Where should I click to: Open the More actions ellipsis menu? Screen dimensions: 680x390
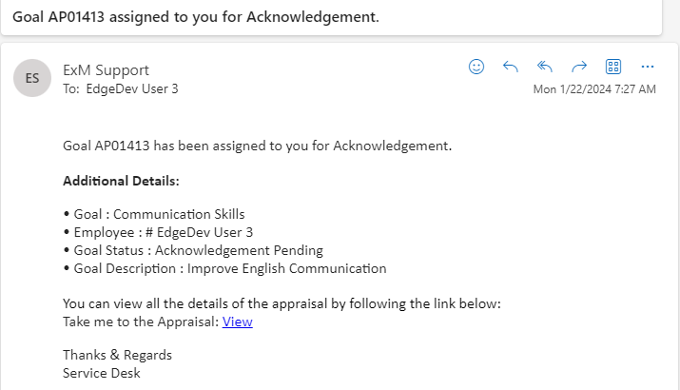coord(648,67)
